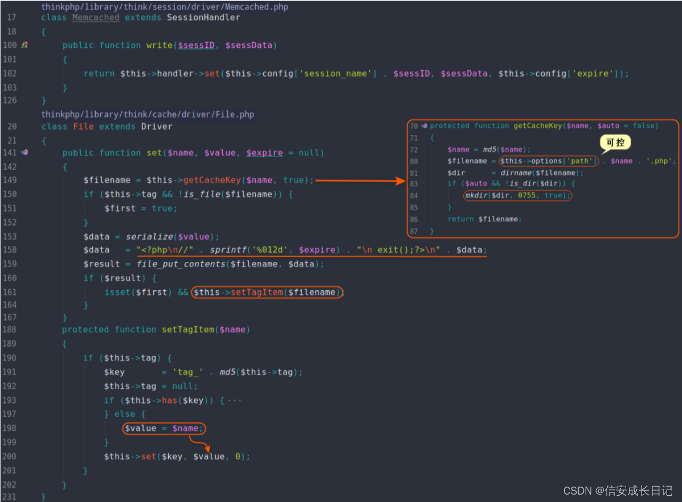Click the setTagItem declaration on line 188

coord(188,330)
